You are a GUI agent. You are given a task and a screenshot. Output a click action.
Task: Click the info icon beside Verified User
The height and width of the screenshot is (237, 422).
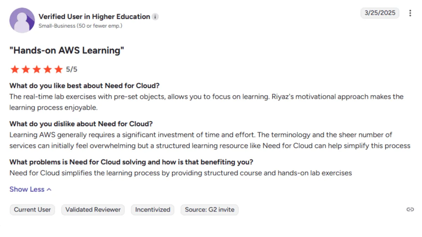[x=155, y=17]
